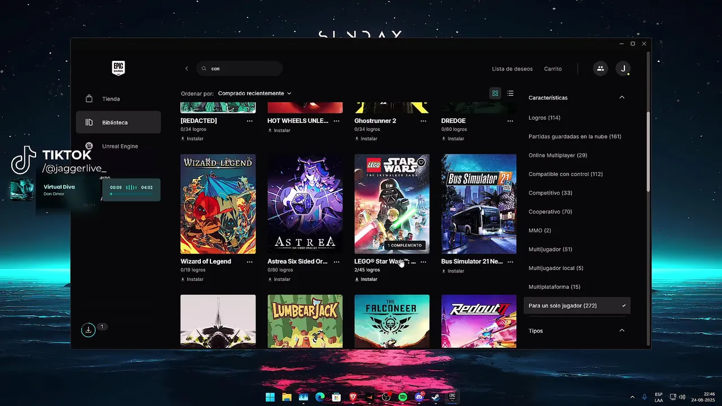Open Unreal Engine in sidebar
The image size is (722, 406).
click(118, 146)
